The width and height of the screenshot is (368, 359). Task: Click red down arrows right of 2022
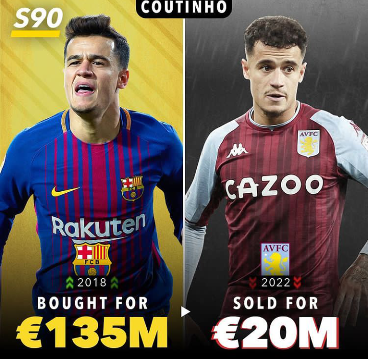pyautogui.click(x=297, y=283)
